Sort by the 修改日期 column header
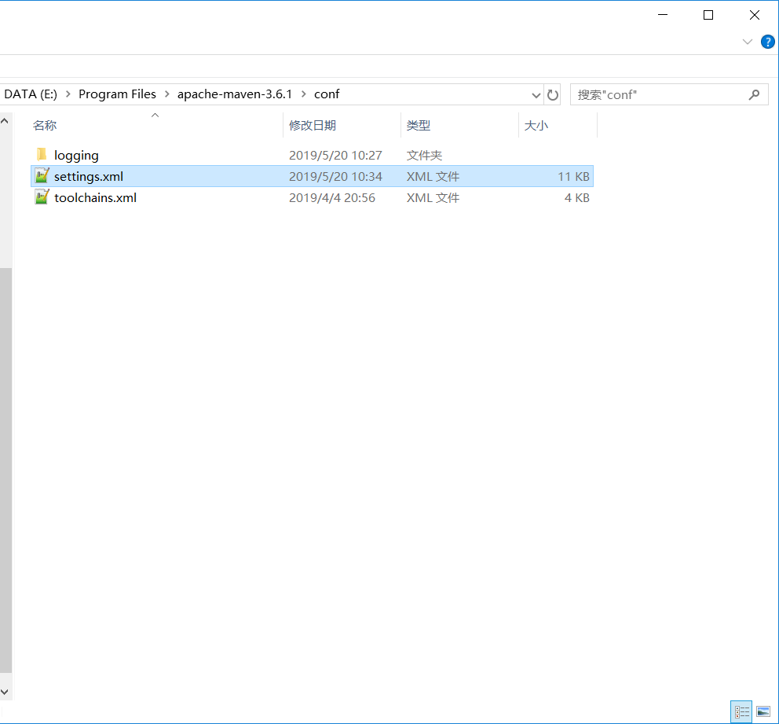 pos(313,125)
